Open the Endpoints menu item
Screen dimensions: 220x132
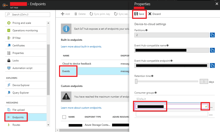[x=18, y=117]
